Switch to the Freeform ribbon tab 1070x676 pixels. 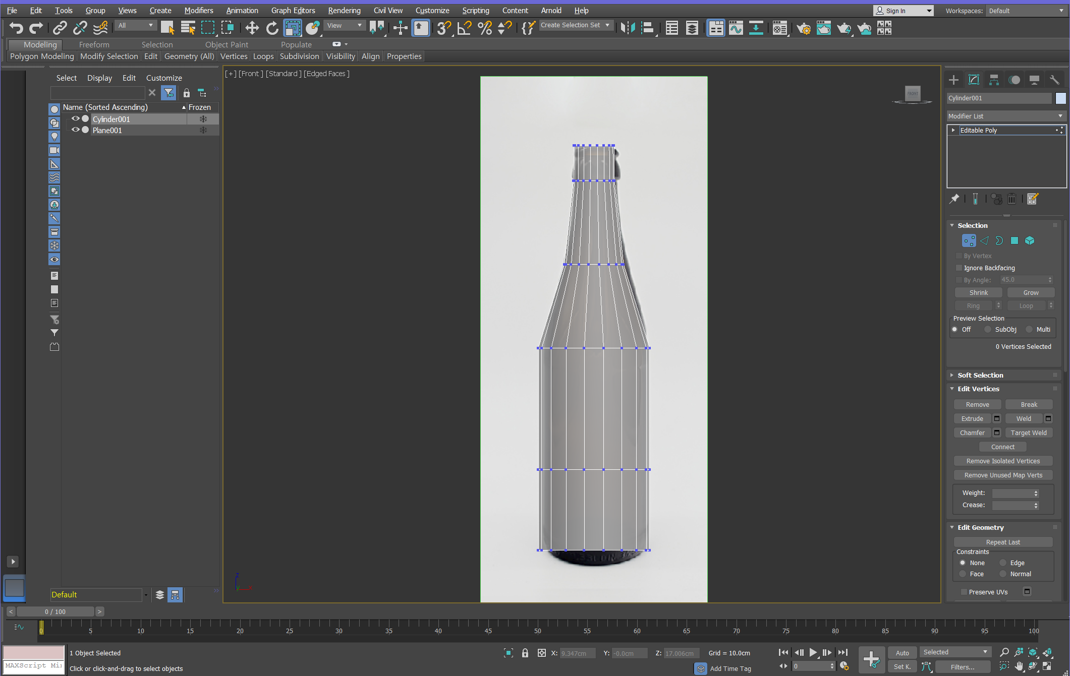click(x=94, y=44)
